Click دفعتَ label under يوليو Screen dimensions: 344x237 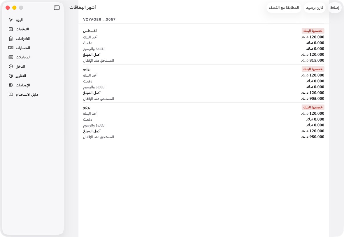pyautogui.click(x=87, y=81)
